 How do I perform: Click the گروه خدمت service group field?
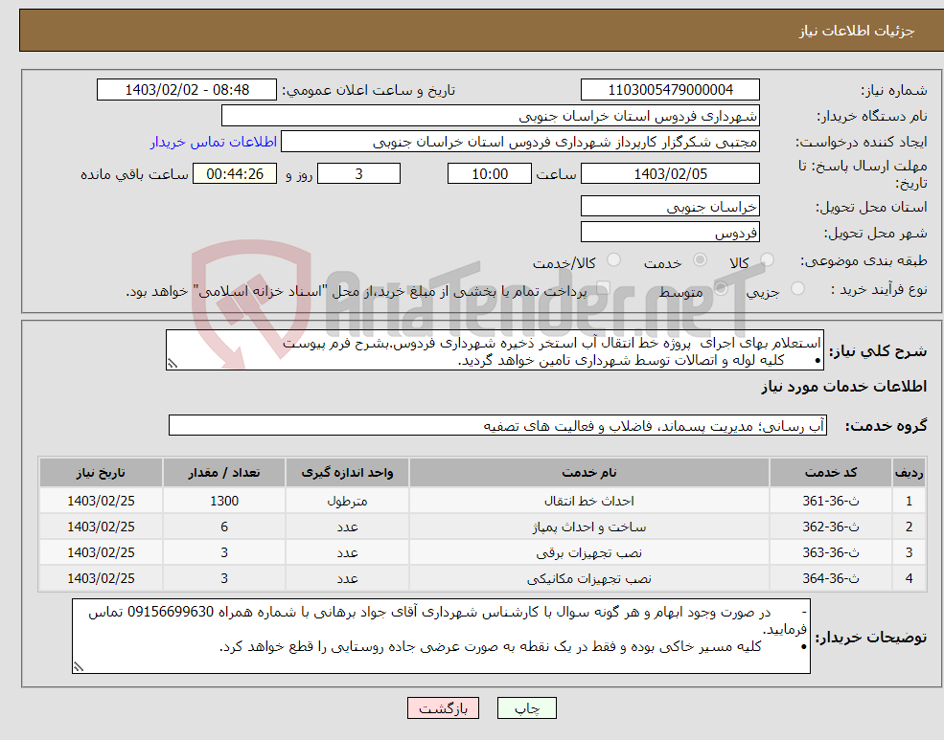pos(498,425)
